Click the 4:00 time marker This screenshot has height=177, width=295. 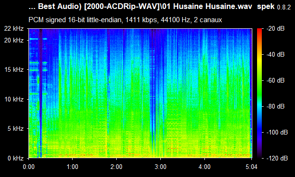[x=204, y=167]
